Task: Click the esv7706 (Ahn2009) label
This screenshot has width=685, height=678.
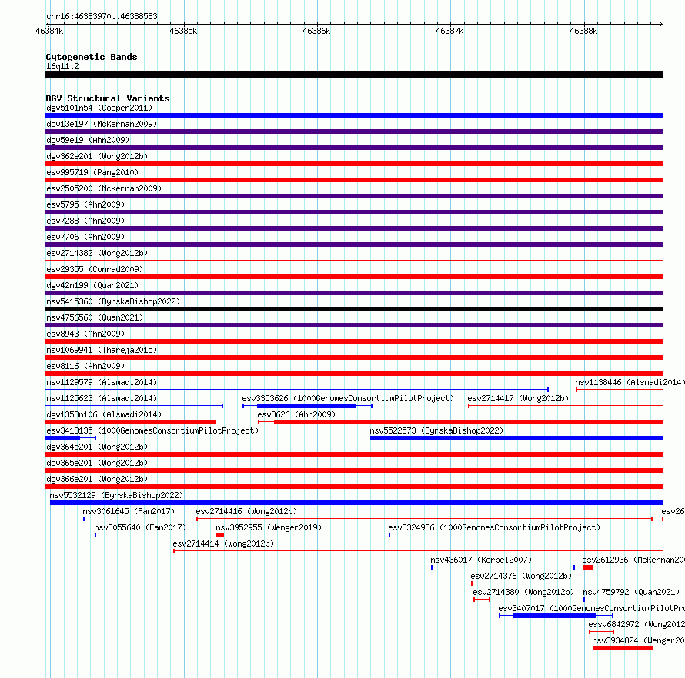Action: (85, 237)
